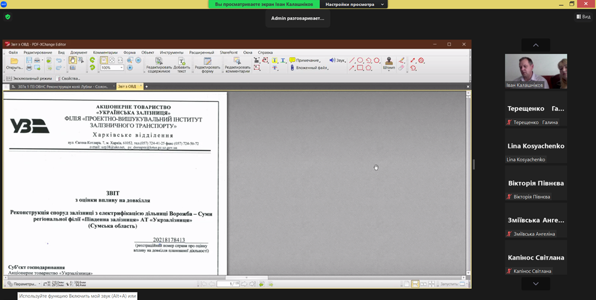Open the Справка menu

[265, 52]
